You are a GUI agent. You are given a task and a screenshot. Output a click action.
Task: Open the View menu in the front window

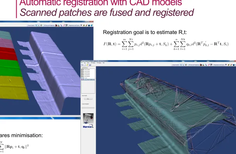point(85,63)
